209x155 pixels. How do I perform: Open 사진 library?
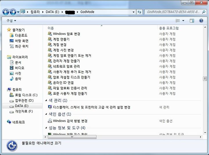[x=18, y=73]
